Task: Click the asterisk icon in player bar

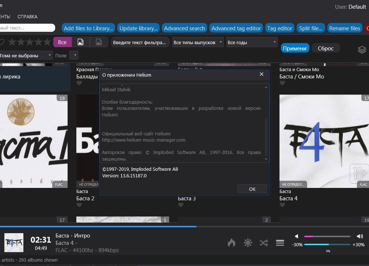Action: coord(248,243)
